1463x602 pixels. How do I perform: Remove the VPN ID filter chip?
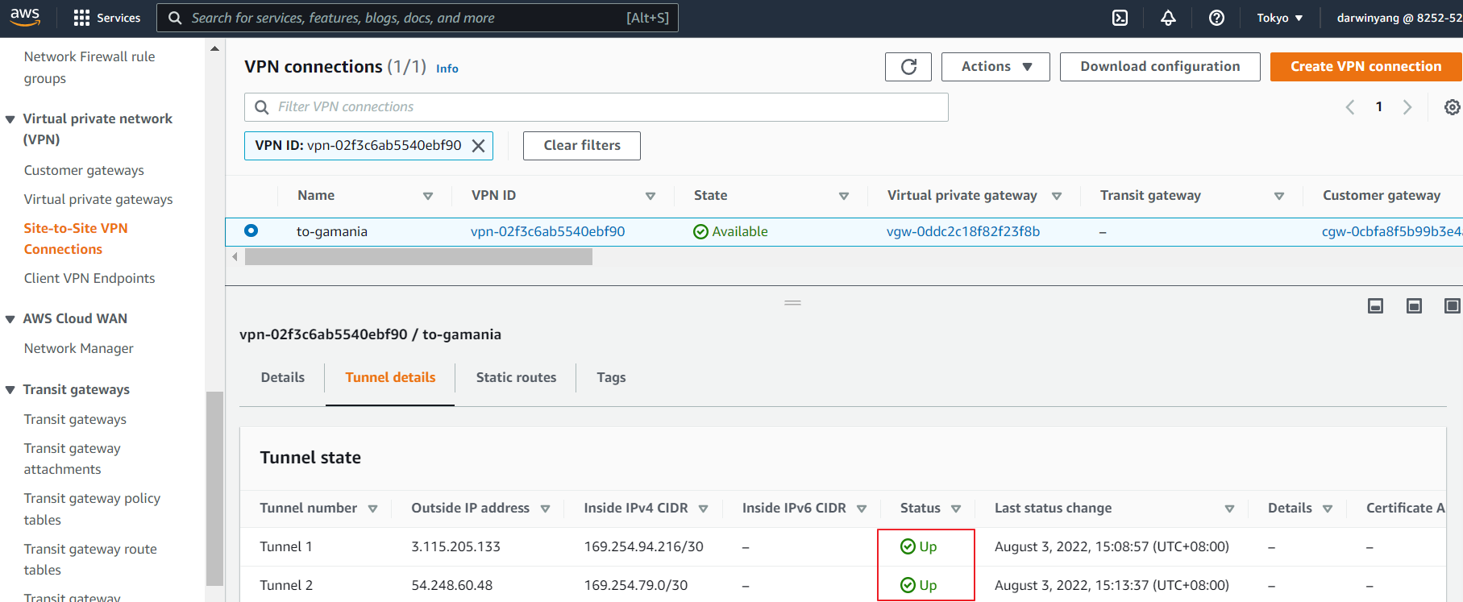coord(478,146)
